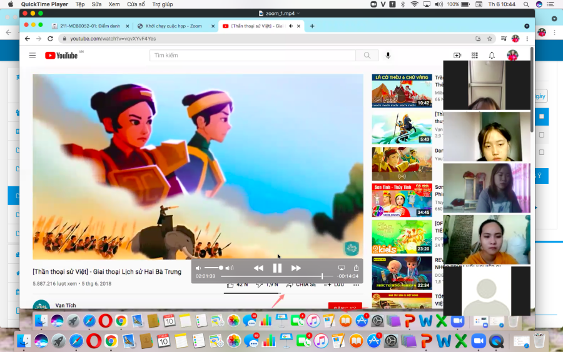
Task: Open the kids video thumbnail with 23:20 duration
Action: [x=402, y=237]
